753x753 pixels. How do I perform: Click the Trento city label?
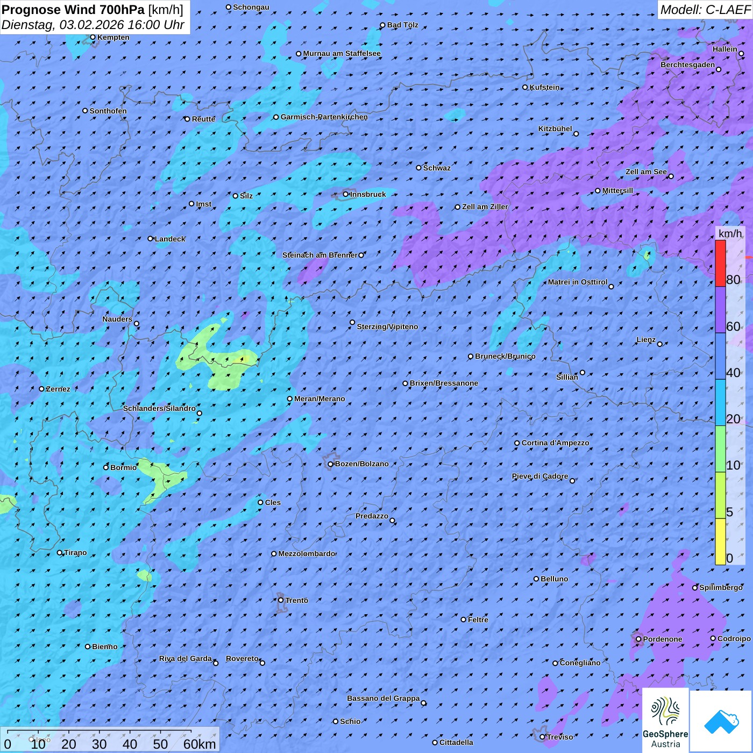click(297, 600)
